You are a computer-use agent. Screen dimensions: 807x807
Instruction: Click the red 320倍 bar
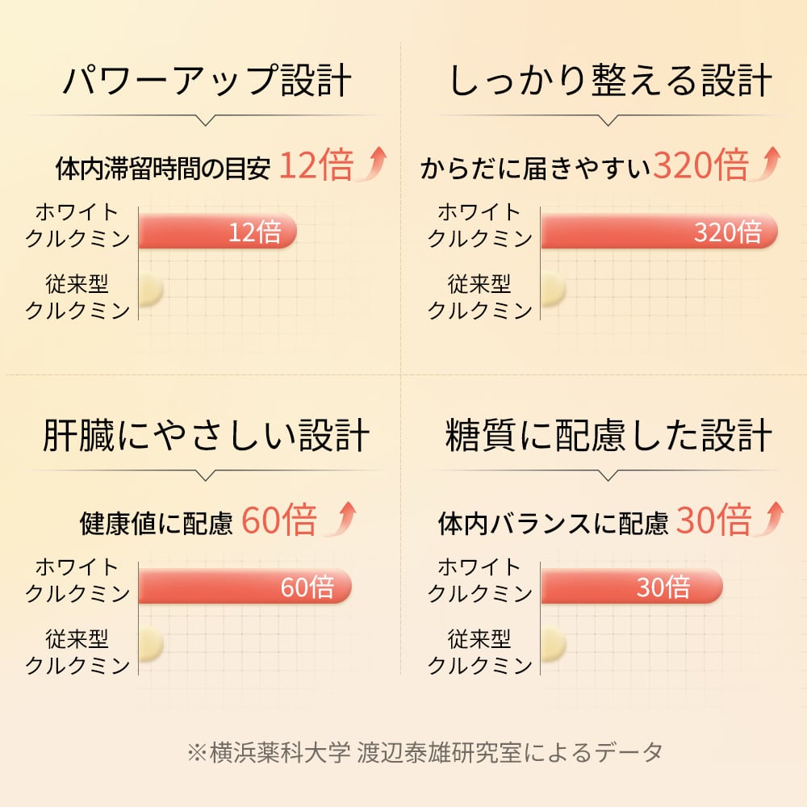pos(658,232)
